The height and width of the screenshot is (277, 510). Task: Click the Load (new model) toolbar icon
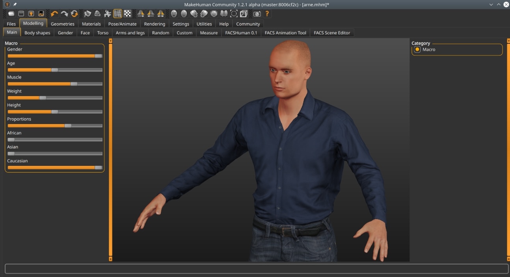click(11, 14)
